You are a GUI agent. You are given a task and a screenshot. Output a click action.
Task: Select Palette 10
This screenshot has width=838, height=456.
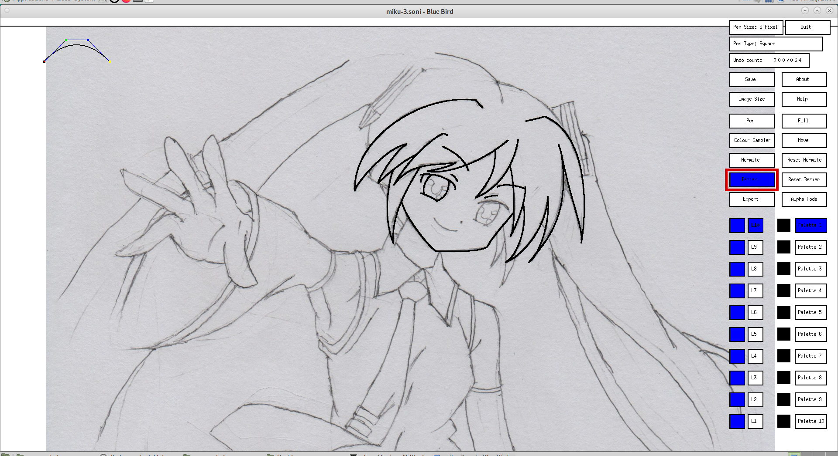point(811,422)
